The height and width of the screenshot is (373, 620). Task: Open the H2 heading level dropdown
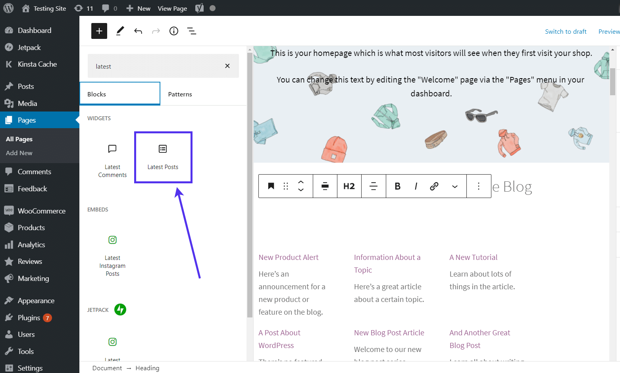point(349,186)
